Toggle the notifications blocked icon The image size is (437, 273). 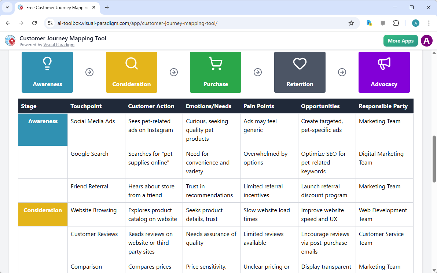(382, 23)
